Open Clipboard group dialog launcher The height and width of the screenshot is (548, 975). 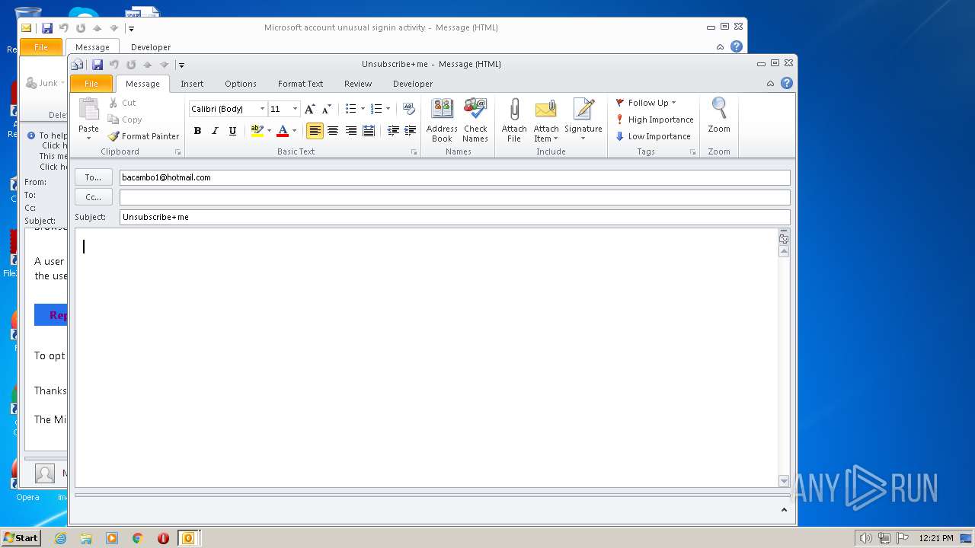pos(178,152)
